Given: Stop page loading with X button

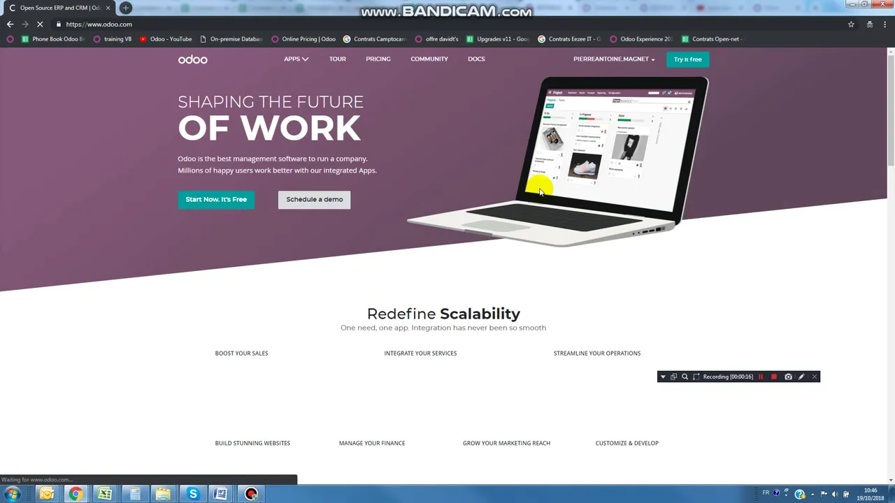Looking at the screenshot, I should click(x=41, y=24).
